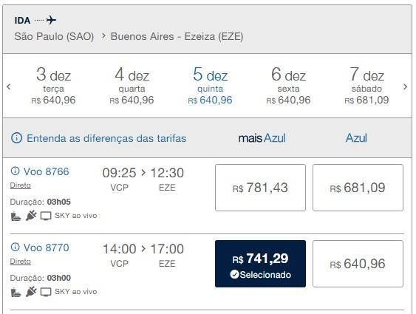Click info icon beside Voo 8770

point(15,248)
